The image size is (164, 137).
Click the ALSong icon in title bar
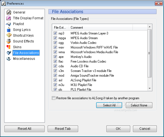point(4,3)
